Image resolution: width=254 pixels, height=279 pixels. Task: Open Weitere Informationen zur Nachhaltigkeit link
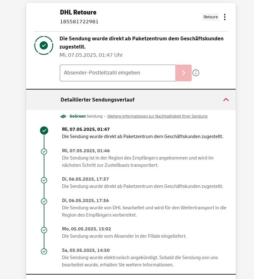coord(157,116)
